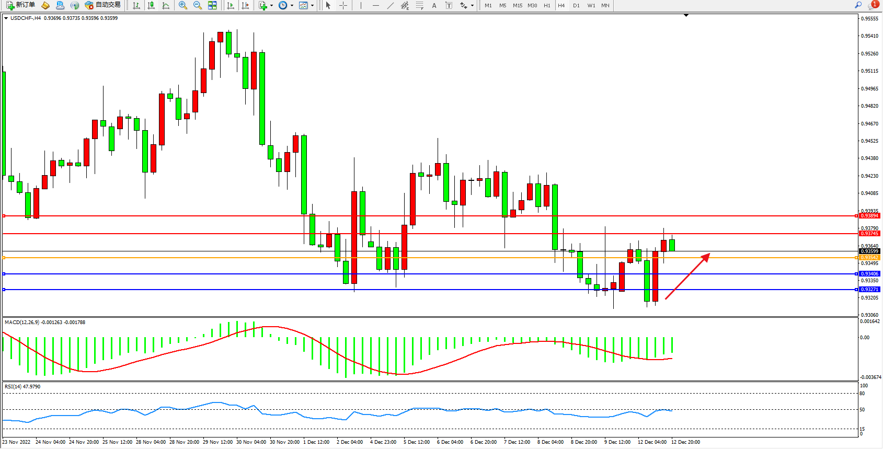Open the chart templates dropdown arrow
Image resolution: width=883 pixels, height=449 pixels.
pyautogui.click(x=312, y=6)
